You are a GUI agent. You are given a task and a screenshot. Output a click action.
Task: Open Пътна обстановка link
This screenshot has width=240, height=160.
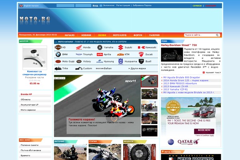point(31,150)
